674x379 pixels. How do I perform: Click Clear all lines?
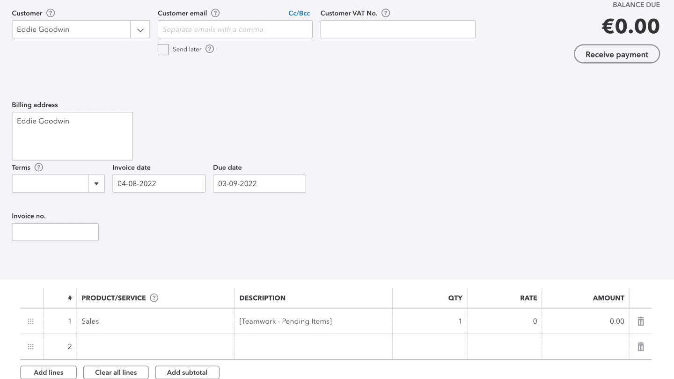click(x=116, y=372)
